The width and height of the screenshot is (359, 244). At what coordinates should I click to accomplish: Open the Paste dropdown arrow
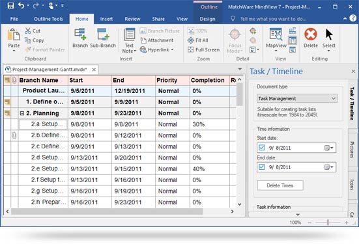(x=14, y=51)
